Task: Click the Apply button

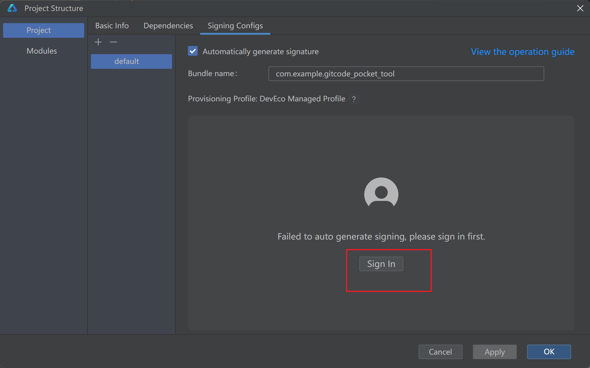Action: pyautogui.click(x=495, y=352)
